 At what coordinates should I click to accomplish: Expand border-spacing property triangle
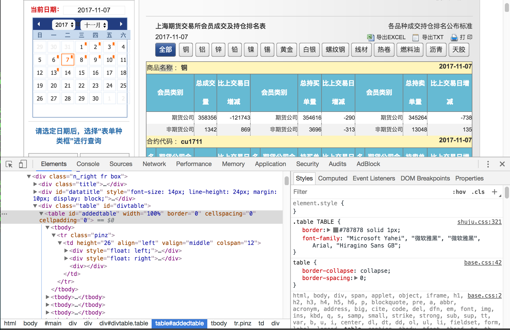click(356, 278)
